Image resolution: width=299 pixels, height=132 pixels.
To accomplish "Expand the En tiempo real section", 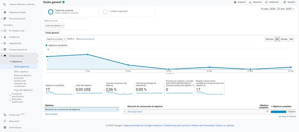I will 2,31.
